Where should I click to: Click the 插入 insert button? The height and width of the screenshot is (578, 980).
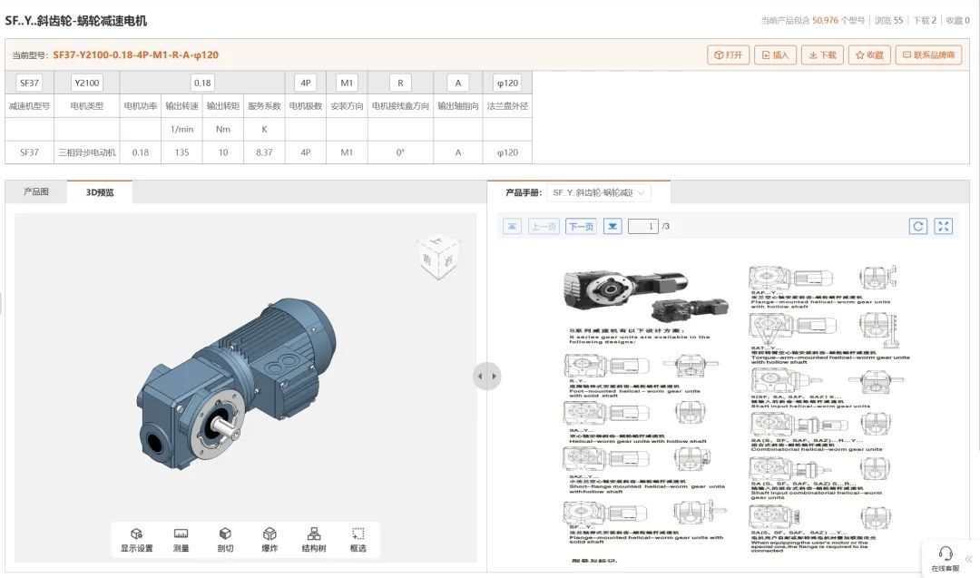point(776,55)
